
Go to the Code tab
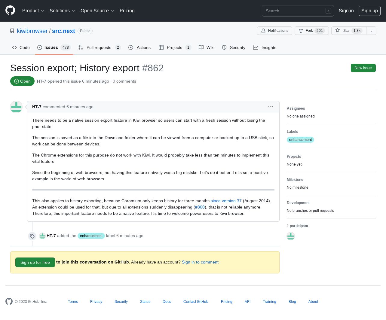pyautogui.click(x=21, y=47)
